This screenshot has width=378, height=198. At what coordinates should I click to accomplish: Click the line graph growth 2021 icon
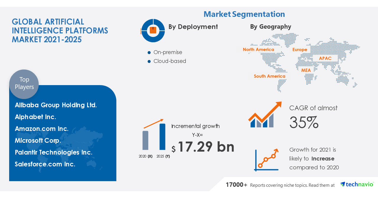tap(266, 160)
